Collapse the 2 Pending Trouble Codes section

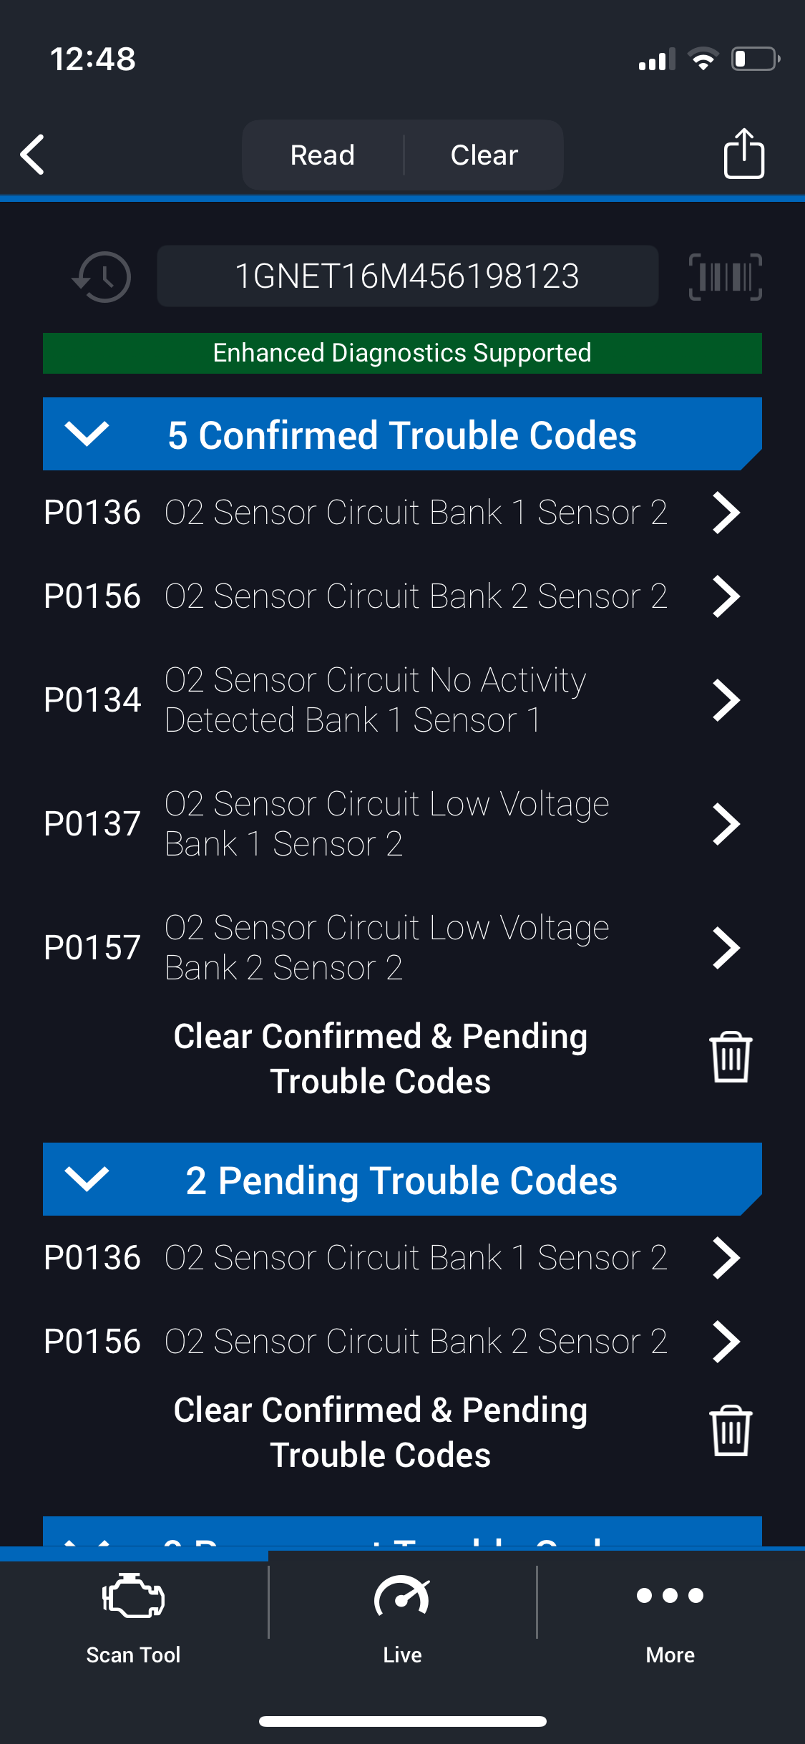87,1179
